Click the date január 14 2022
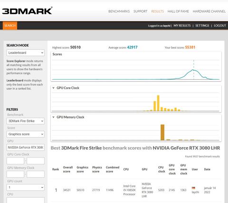 [x=210, y=190]
